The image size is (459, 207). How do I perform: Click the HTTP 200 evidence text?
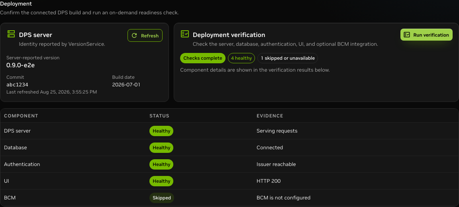(269, 181)
